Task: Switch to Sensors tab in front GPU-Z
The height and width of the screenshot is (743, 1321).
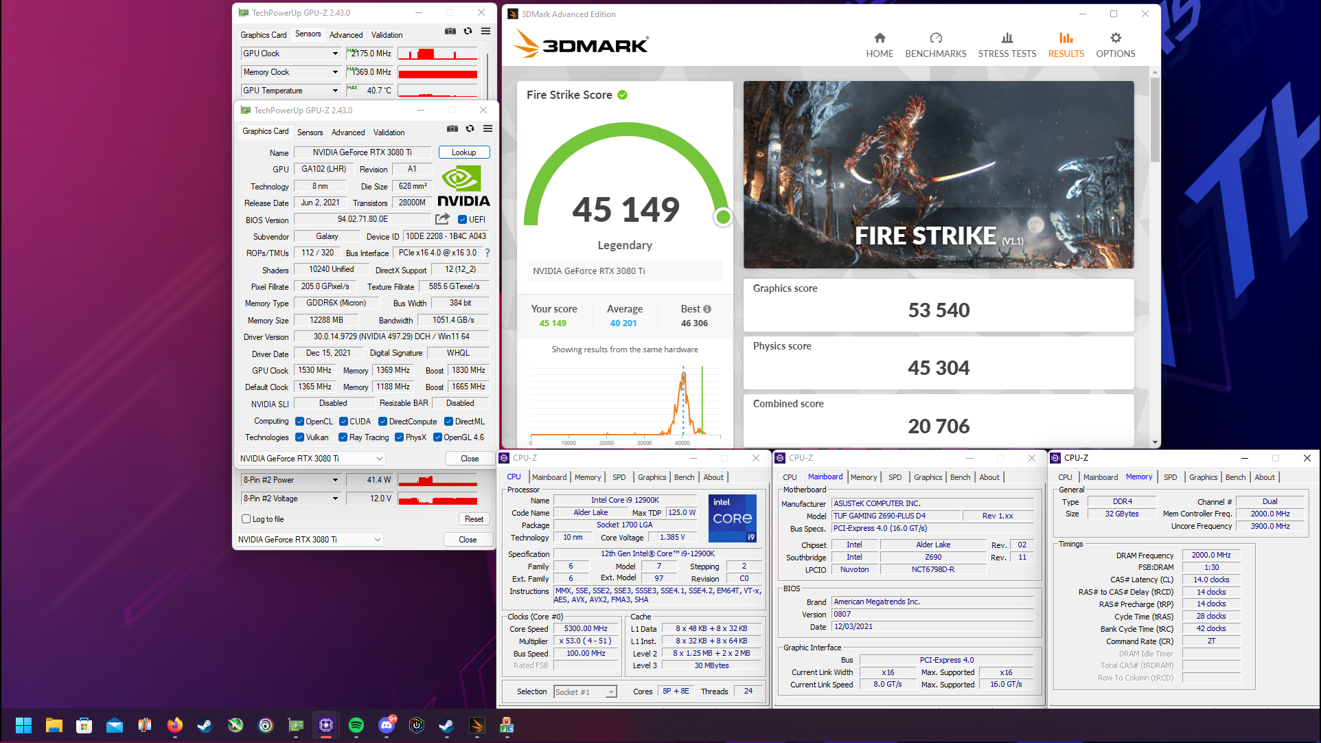Action: click(310, 132)
